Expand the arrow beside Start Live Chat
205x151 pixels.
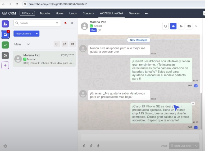pyautogui.click(x=196, y=146)
